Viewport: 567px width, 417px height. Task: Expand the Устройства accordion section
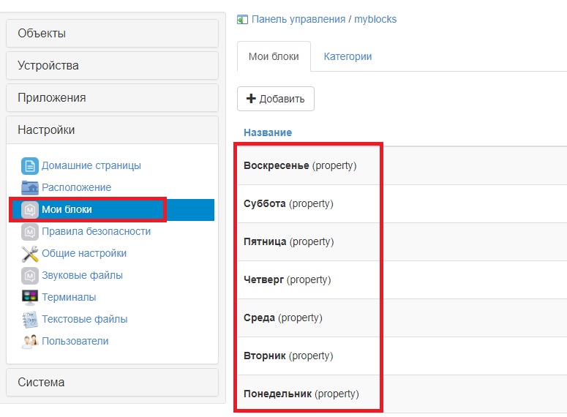pos(112,65)
